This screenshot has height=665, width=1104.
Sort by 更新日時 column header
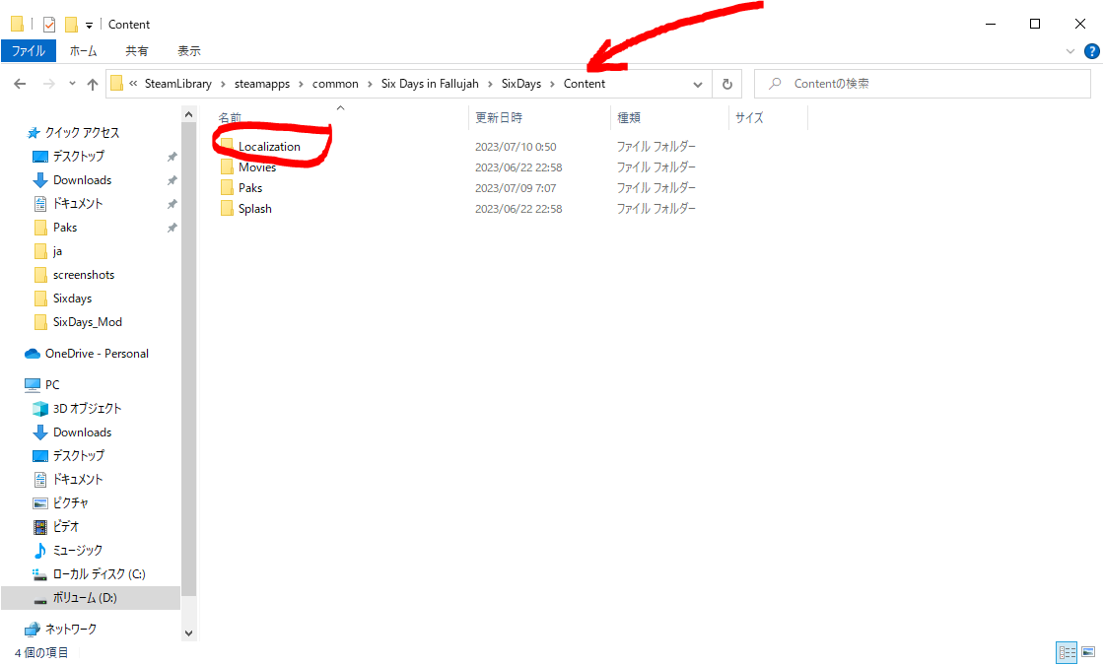coord(499,117)
